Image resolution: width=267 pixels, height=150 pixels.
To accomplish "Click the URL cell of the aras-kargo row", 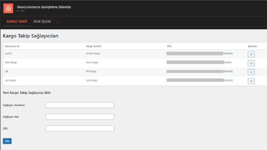I will [x=199, y=63].
